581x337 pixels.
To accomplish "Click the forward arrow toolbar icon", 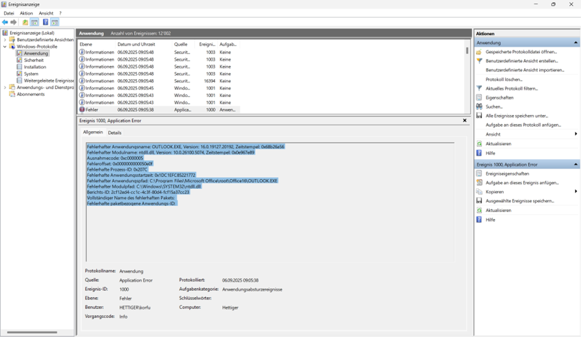I will coord(14,22).
